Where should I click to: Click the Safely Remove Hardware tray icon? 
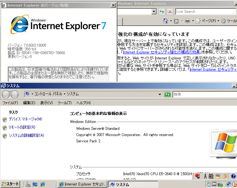click(220, 184)
